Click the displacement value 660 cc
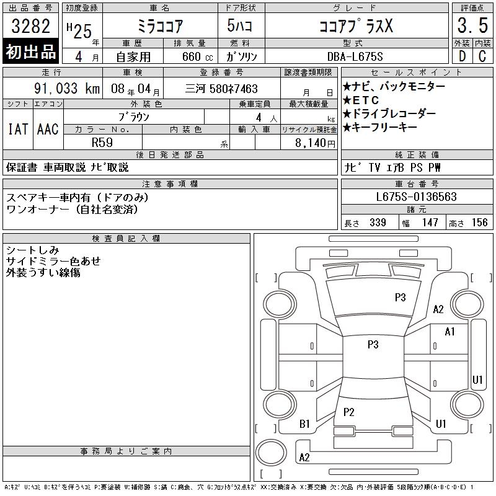Image resolution: width=496 pixels, height=496 pixels. click(197, 57)
